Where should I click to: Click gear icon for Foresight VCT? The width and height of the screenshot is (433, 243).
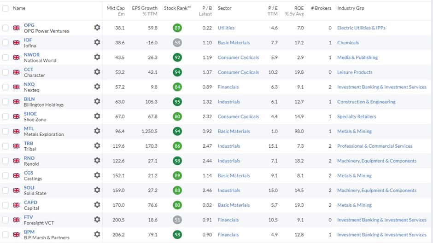[x=97, y=219]
